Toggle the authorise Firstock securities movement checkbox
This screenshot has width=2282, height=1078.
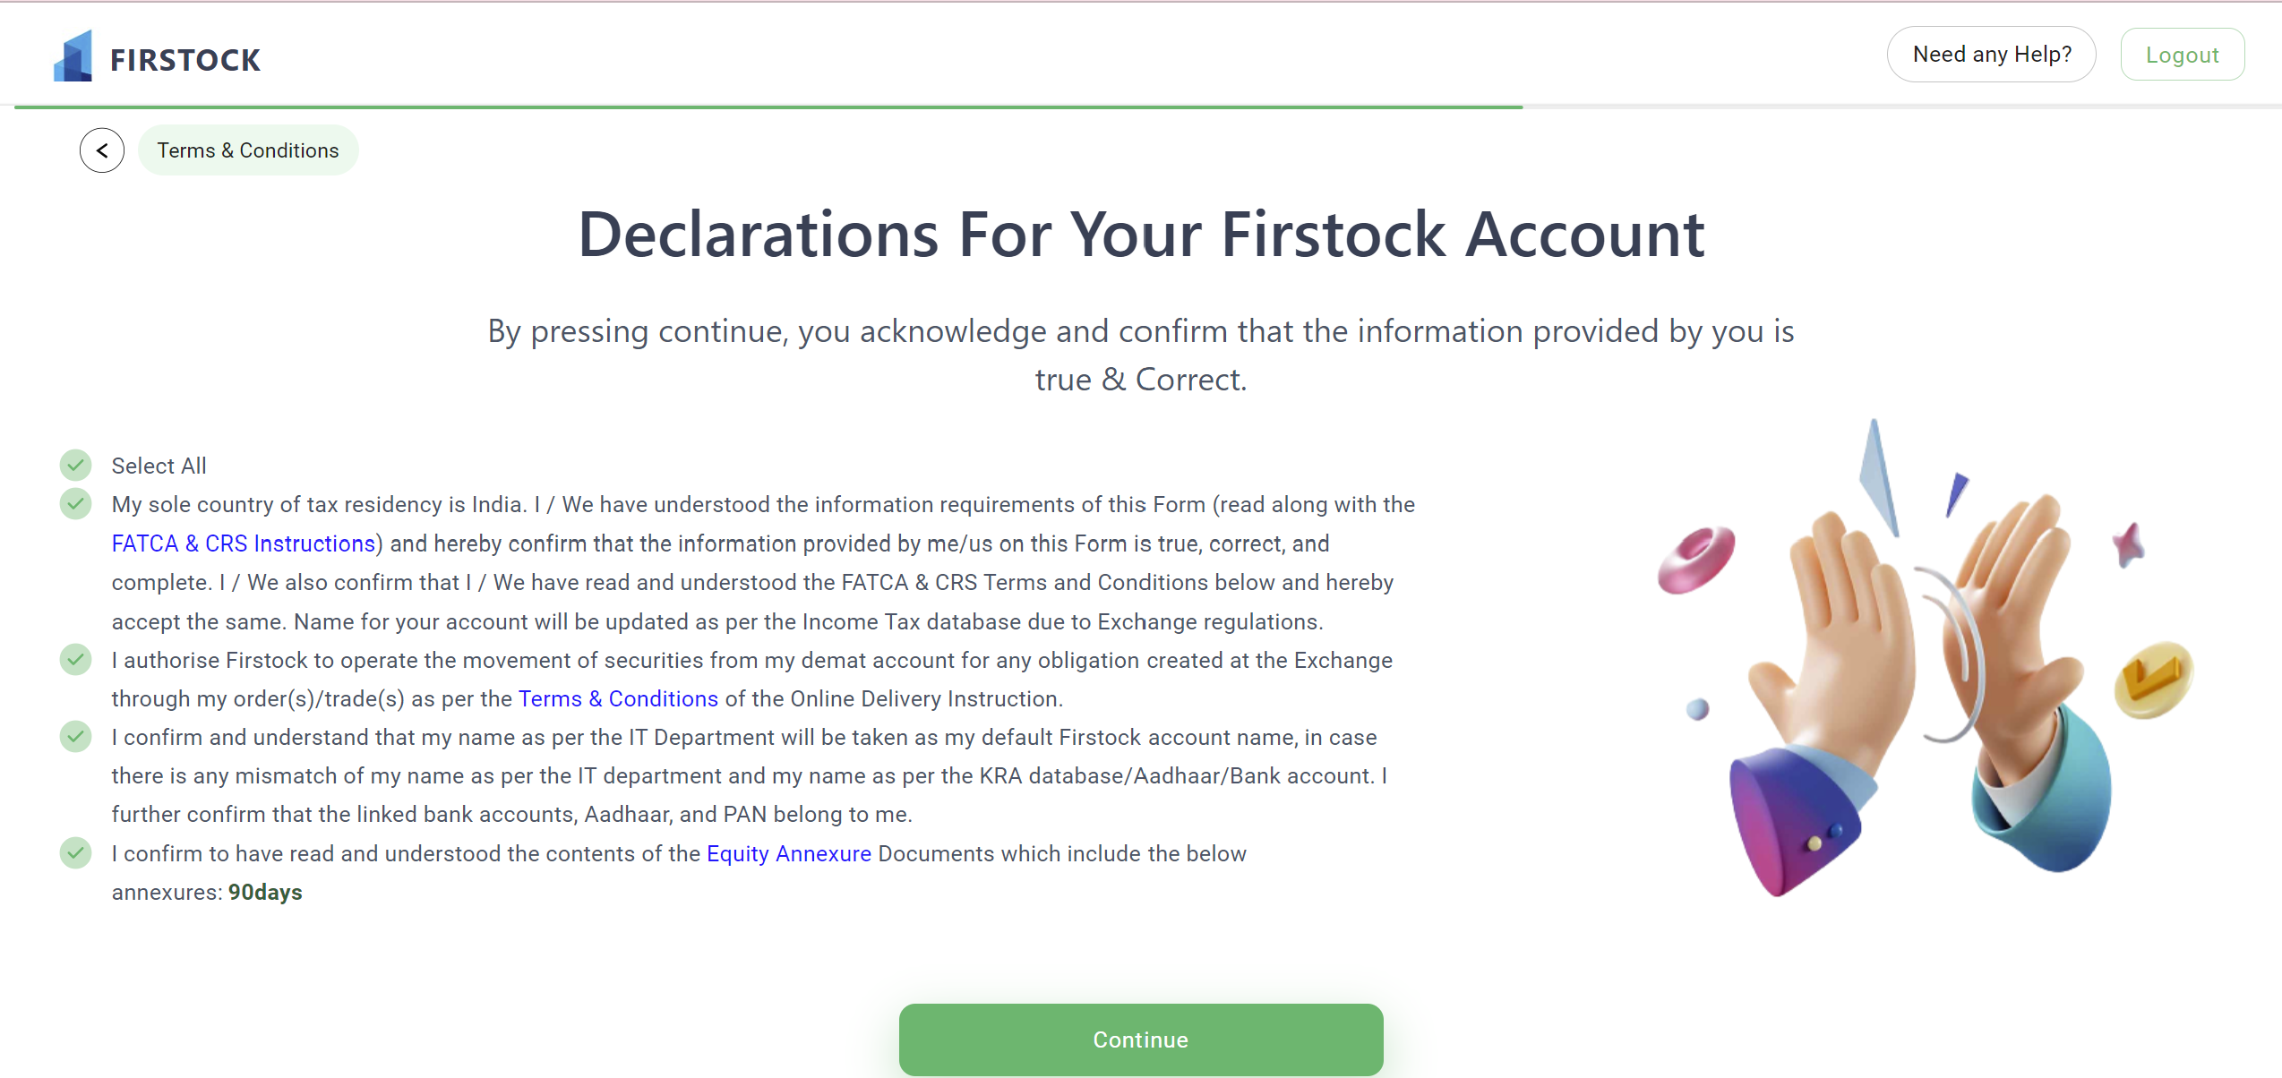click(x=76, y=659)
